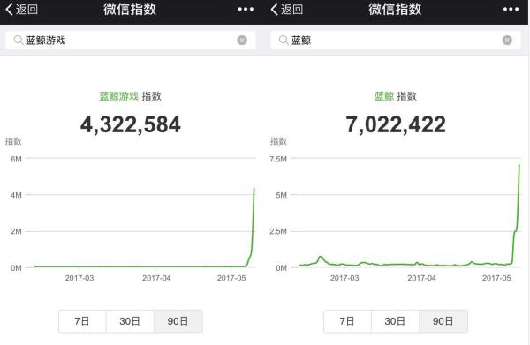The width and height of the screenshot is (530, 345).
Task: Open the three-dot menu on 蓝鲸游戏 screen
Action: coord(246,10)
